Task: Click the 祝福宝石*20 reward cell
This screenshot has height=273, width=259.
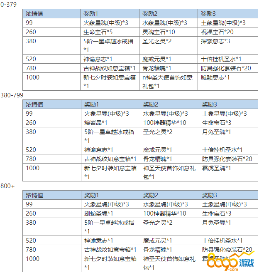Action: 217,32
